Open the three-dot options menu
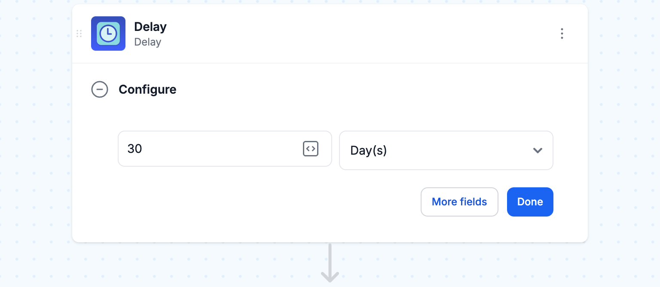This screenshot has width=660, height=287. tap(562, 34)
